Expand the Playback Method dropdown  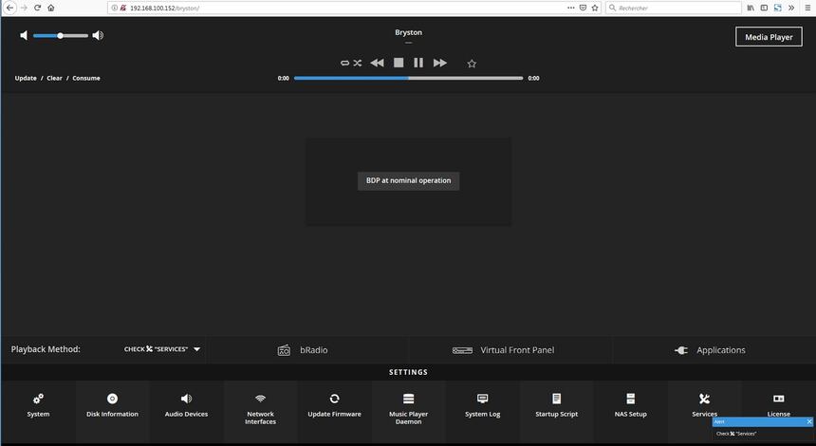[x=162, y=349]
